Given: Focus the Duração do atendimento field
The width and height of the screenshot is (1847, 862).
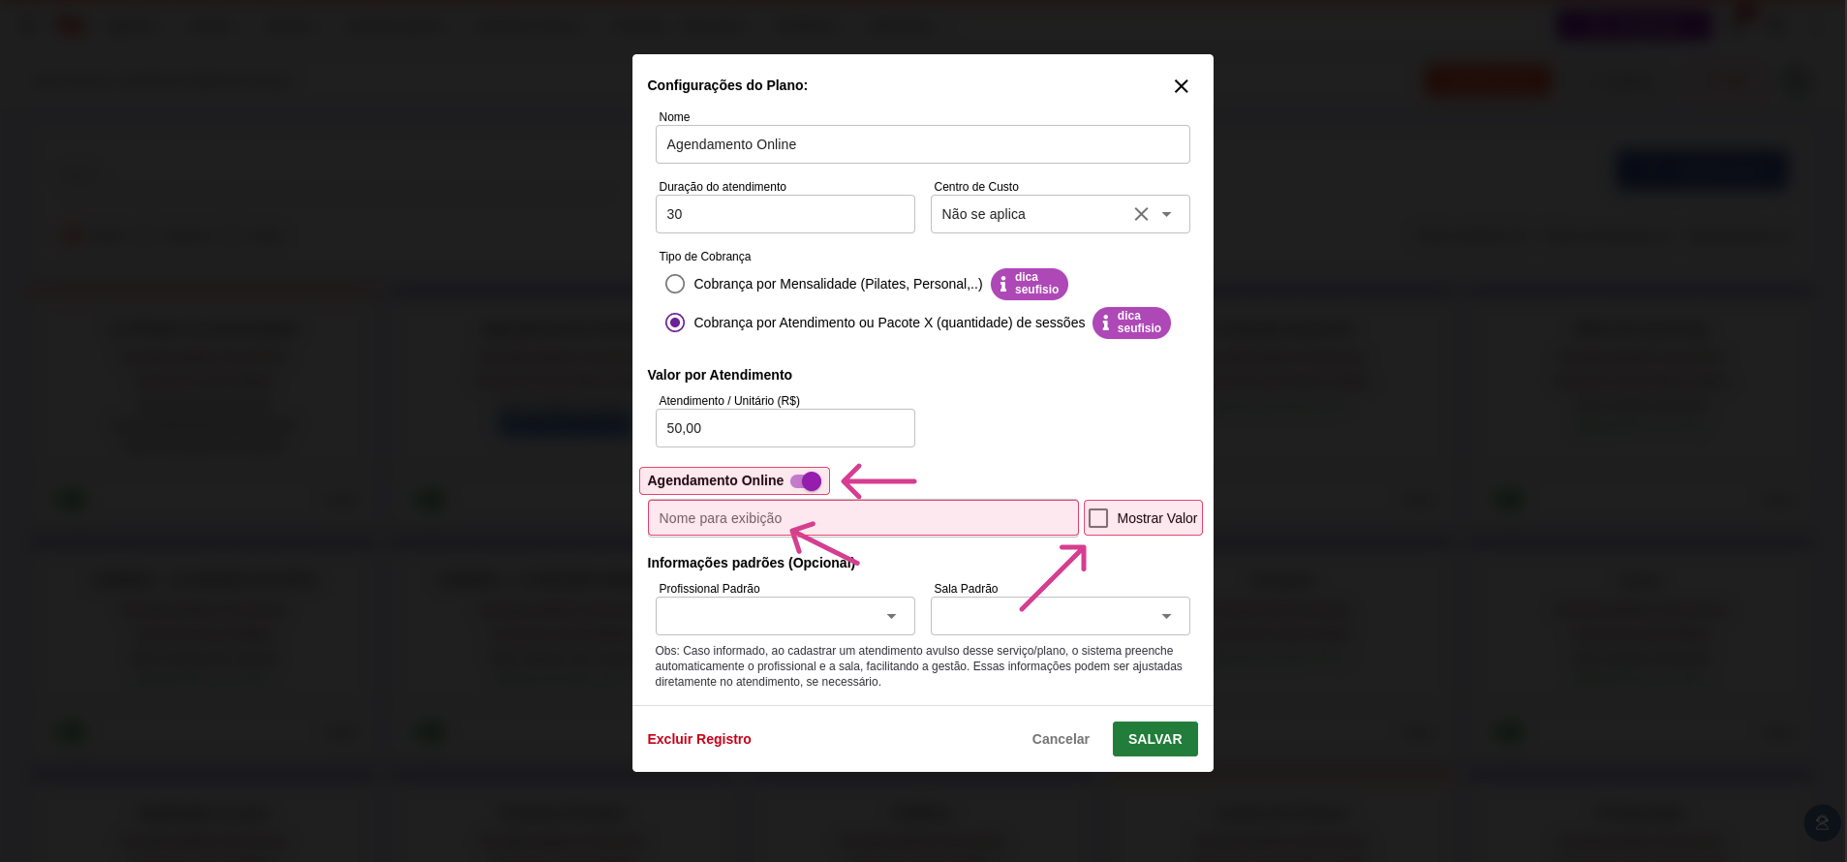Looking at the screenshot, I should (x=785, y=214).
